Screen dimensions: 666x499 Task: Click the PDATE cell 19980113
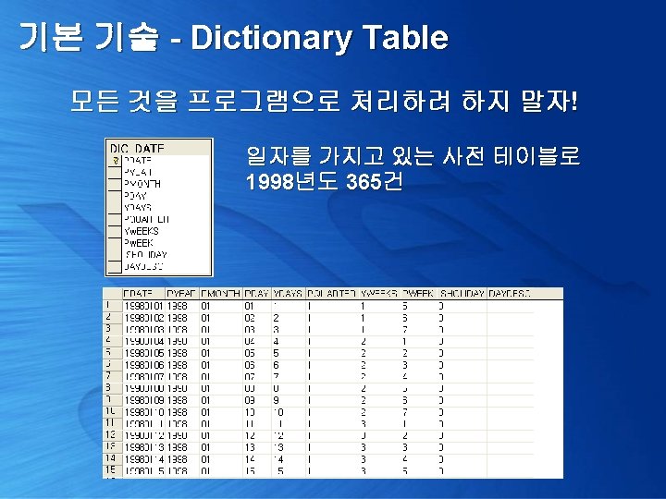[143, 447]
